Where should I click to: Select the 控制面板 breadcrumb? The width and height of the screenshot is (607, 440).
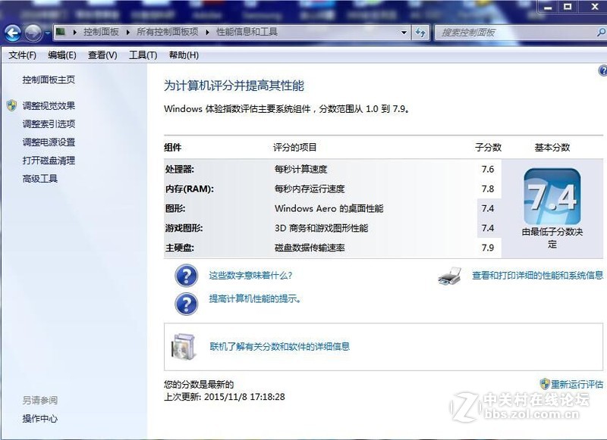101,32
